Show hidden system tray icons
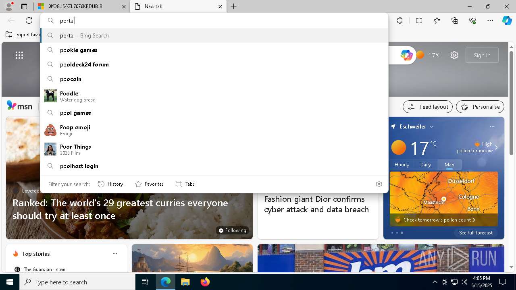The image size is (516, 290). [435, 282]
